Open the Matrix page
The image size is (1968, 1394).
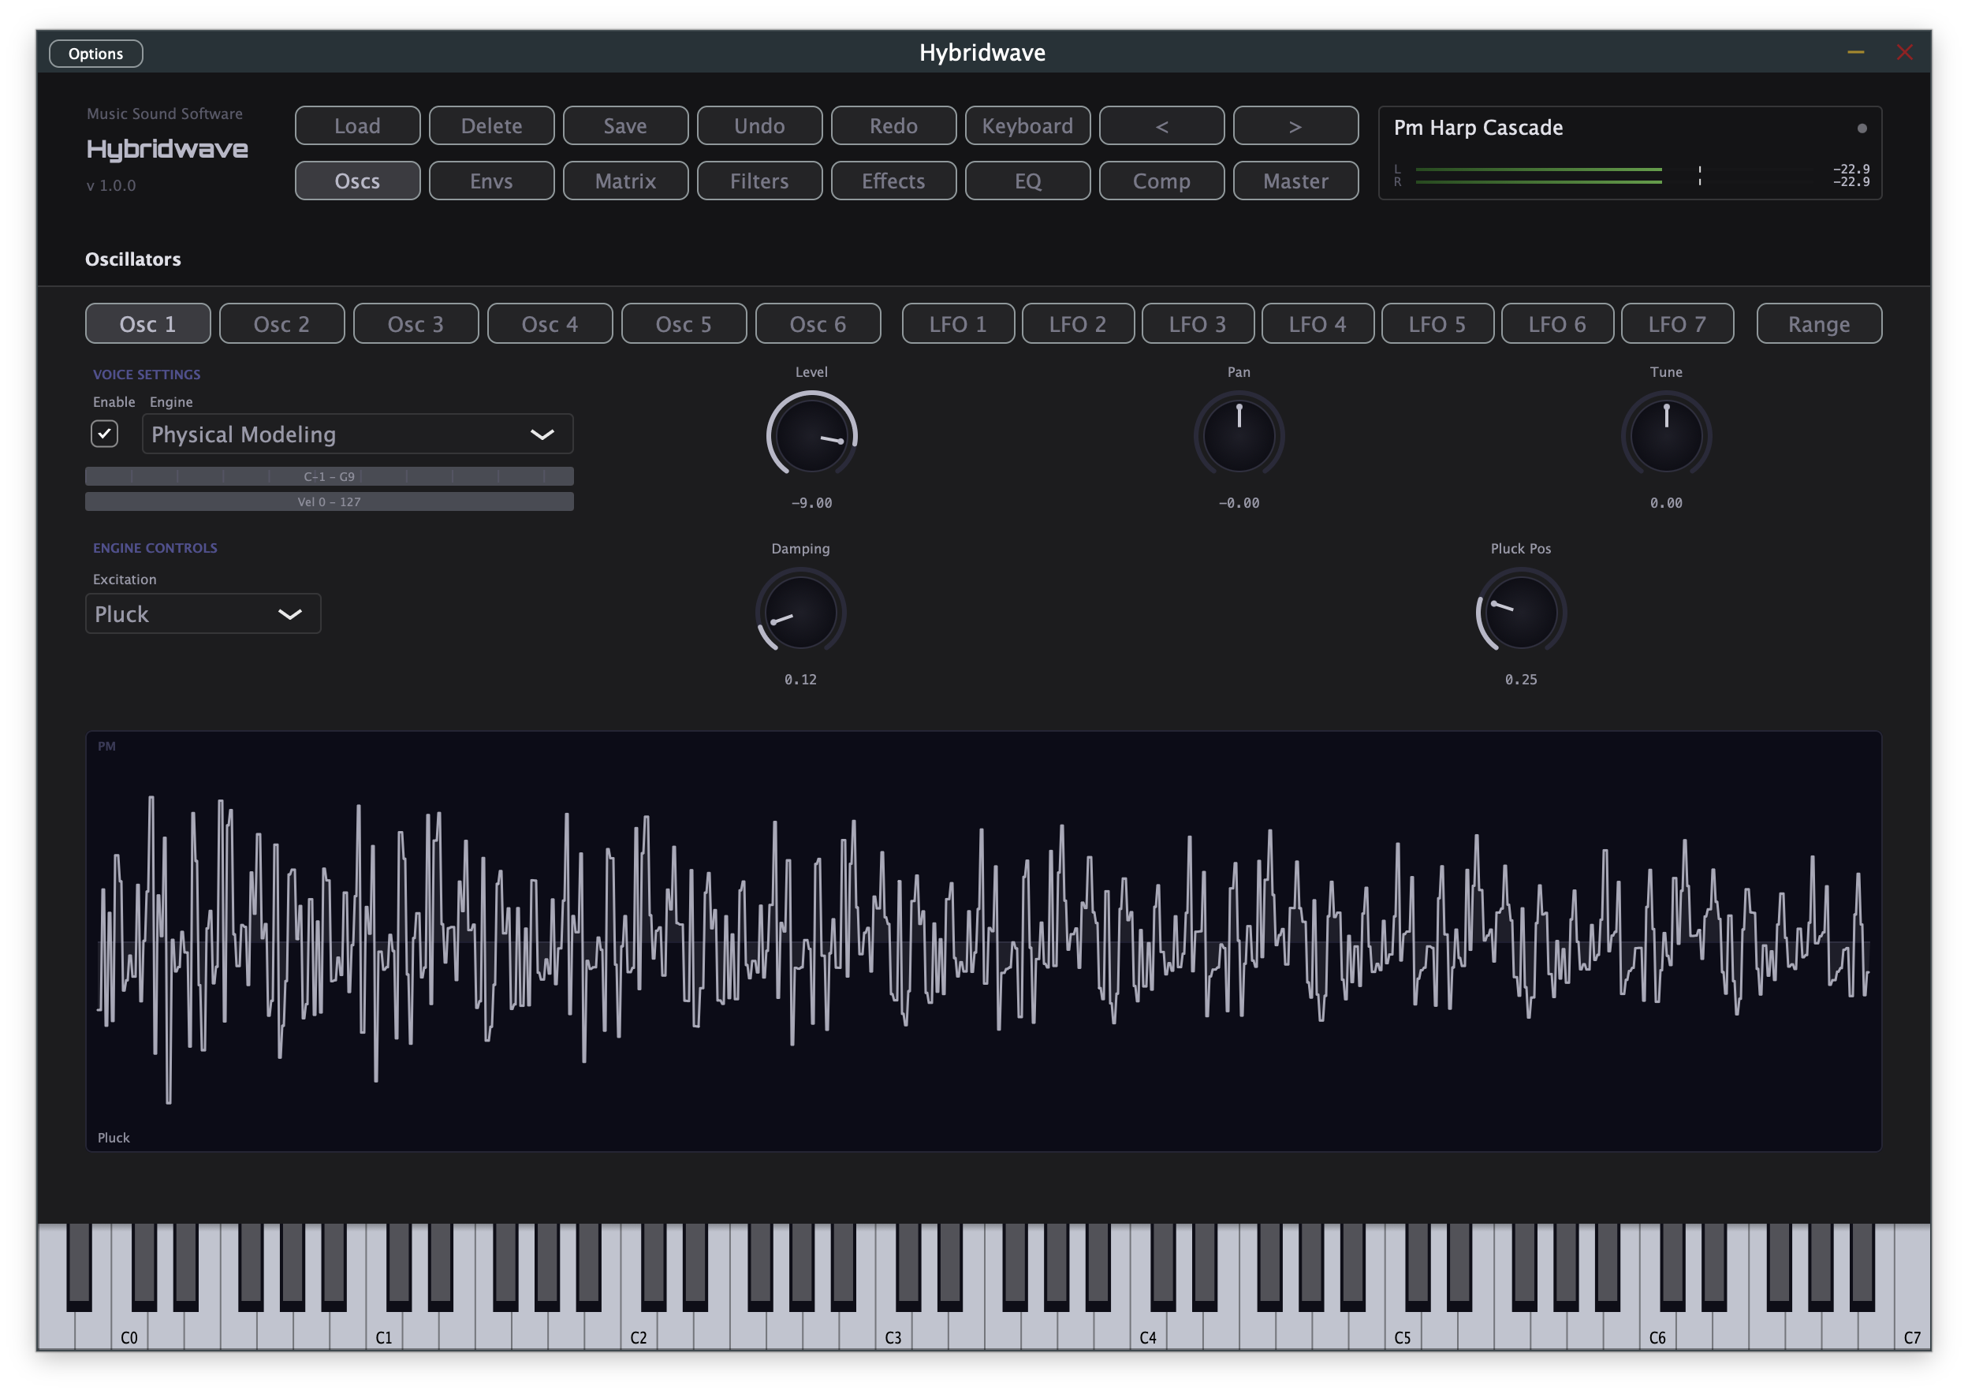tap(624, 181)
